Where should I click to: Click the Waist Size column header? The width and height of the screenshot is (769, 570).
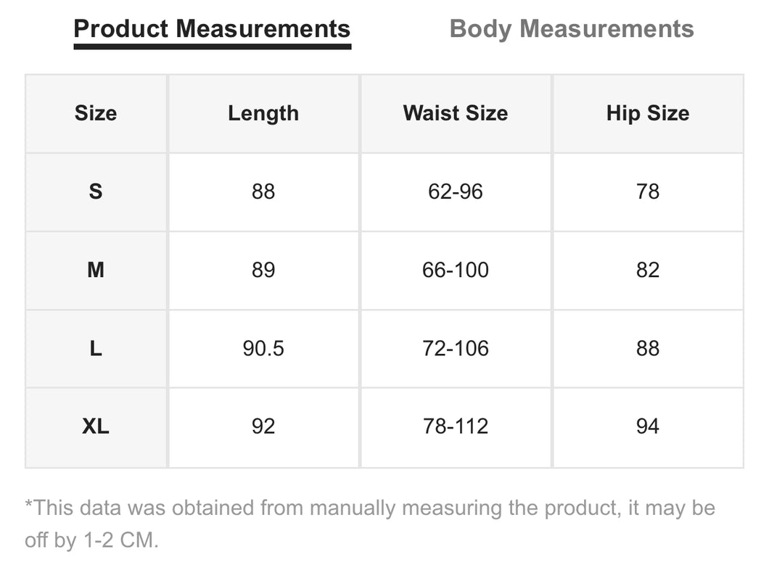point(456,113)
